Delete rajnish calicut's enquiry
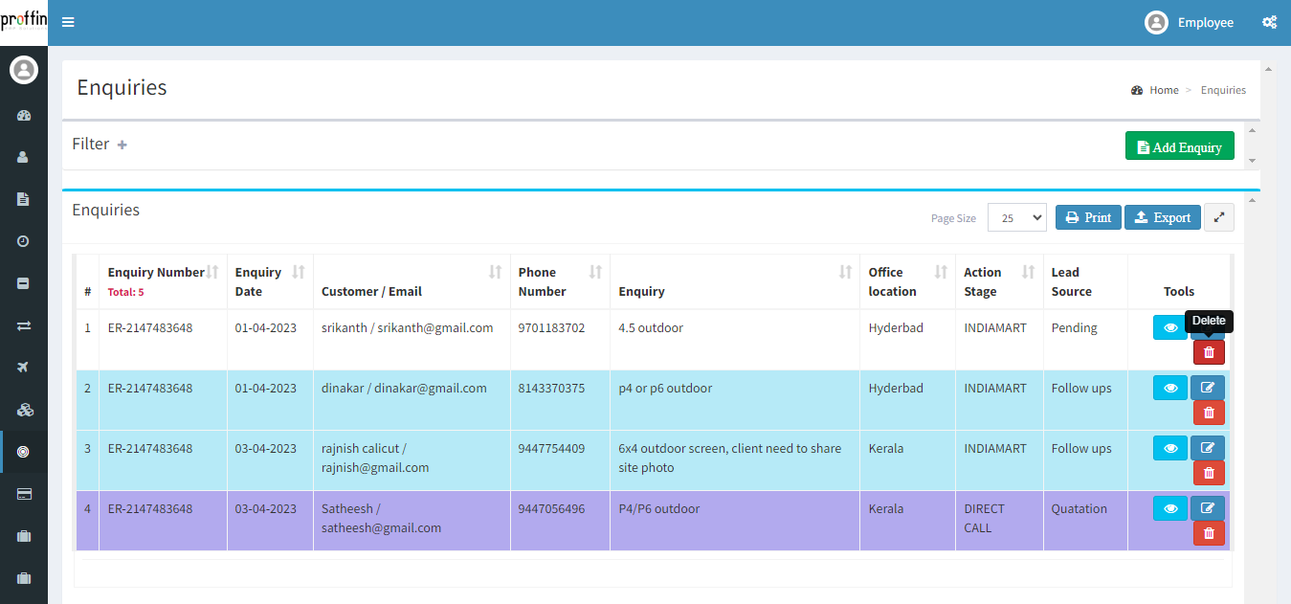Viewport: 1291px width, 604px height. pos(1209,473)
